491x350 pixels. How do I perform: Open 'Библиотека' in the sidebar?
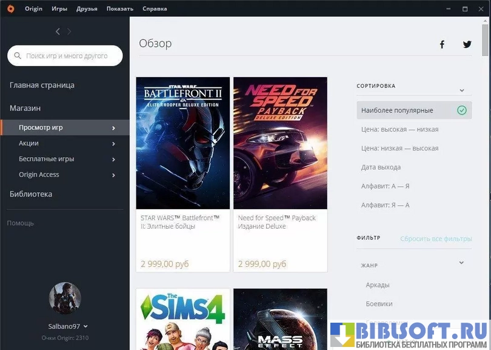coord(31,194)
